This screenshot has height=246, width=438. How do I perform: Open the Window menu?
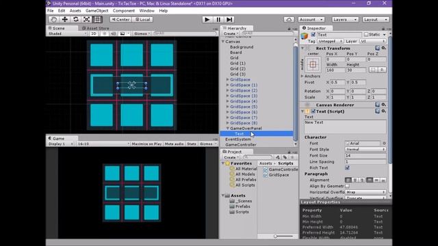tap(146, 11)
